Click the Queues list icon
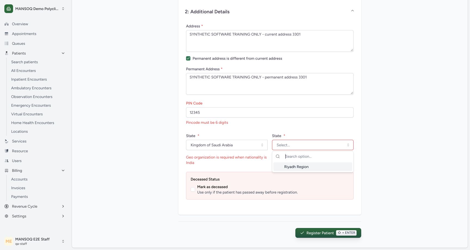This screenshot has width=470, height=250. (7, 43)
